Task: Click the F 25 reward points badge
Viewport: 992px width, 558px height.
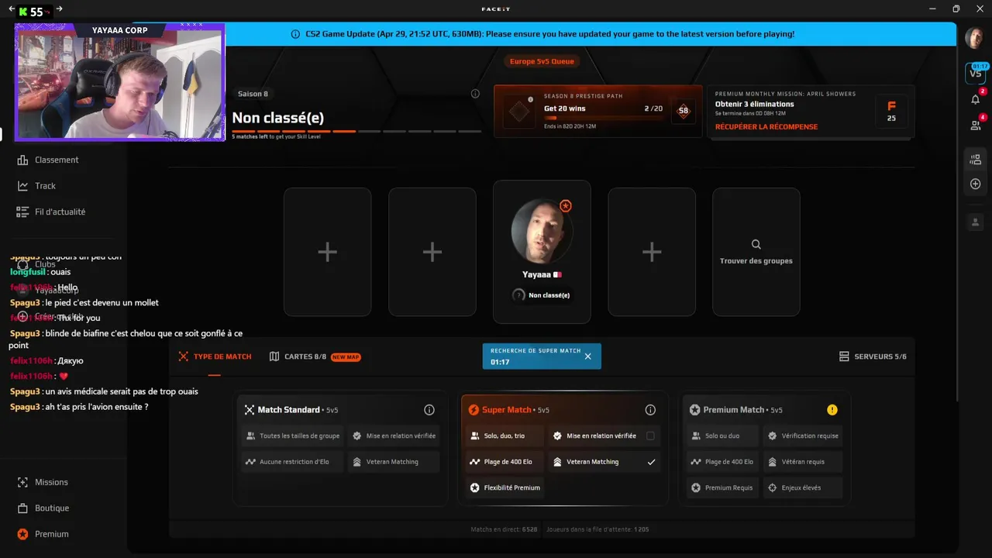Action: 891,112
